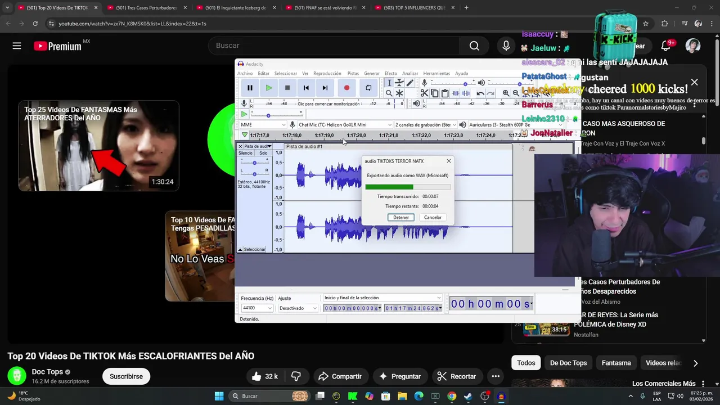This screenshot has width=720, height=405.
Task: Zoom out on the waveform
Action: 516,93
